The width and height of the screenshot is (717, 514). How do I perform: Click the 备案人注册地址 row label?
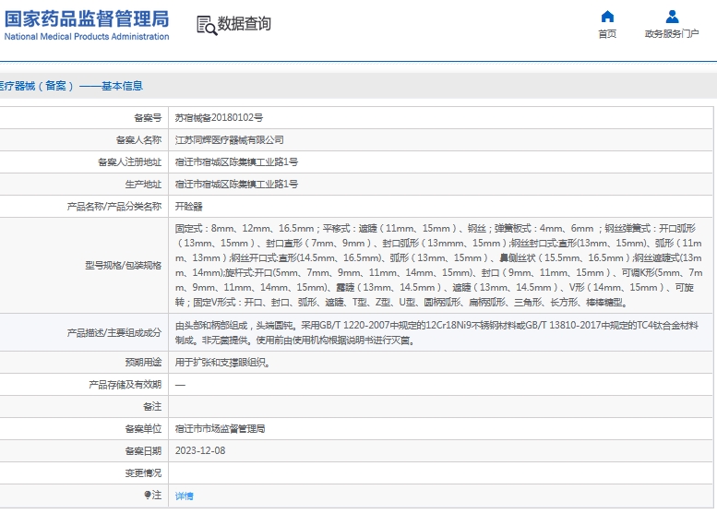point(129,161)
